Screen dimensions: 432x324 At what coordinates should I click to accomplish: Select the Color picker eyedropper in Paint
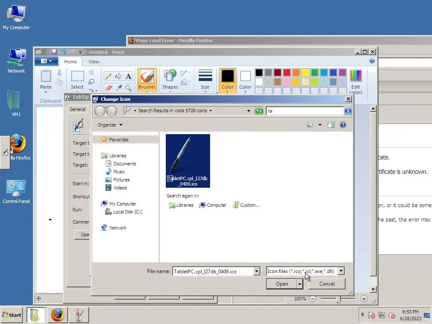click(x=119, y=88)
